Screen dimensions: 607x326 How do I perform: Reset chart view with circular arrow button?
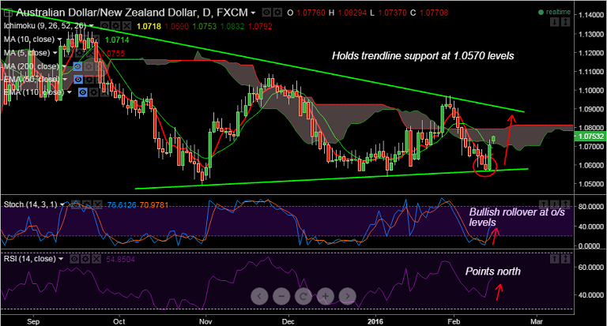point(303,297)
